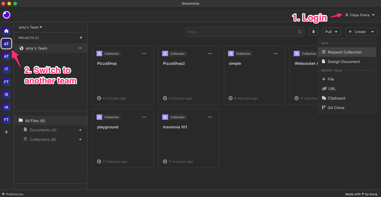Choose Design Document from the Create menu

pyautogui.click(x=347, y=62)
